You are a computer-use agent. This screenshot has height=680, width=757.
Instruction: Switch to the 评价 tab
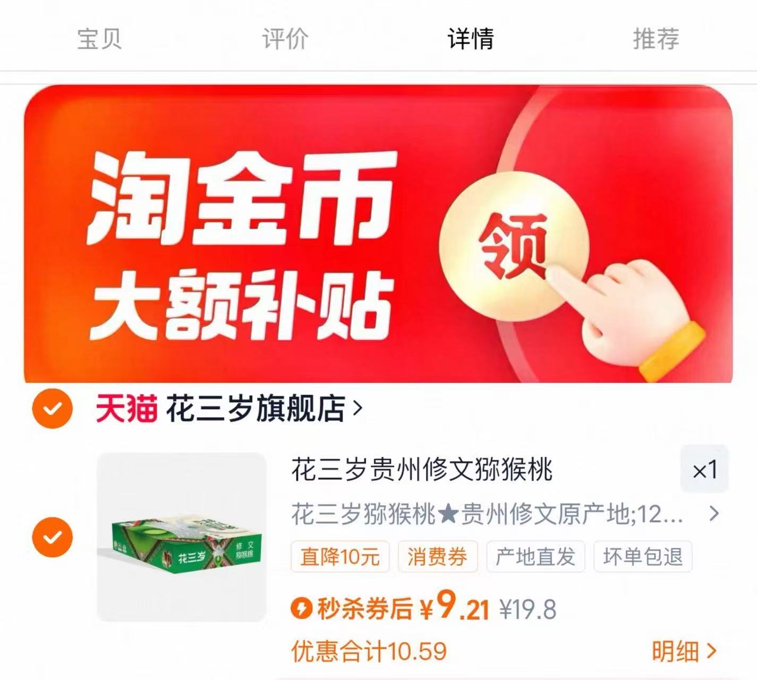click(x=285, y=39)
